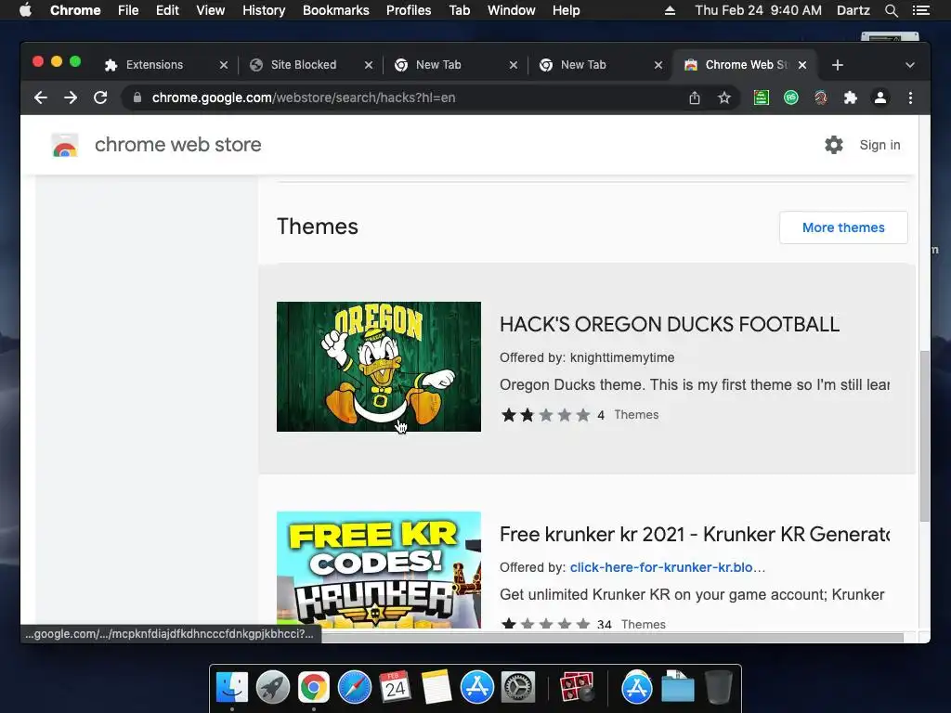This screenshot has height=713, width=951.
Task: Click the address bar URL
Action: coord(304,97)
